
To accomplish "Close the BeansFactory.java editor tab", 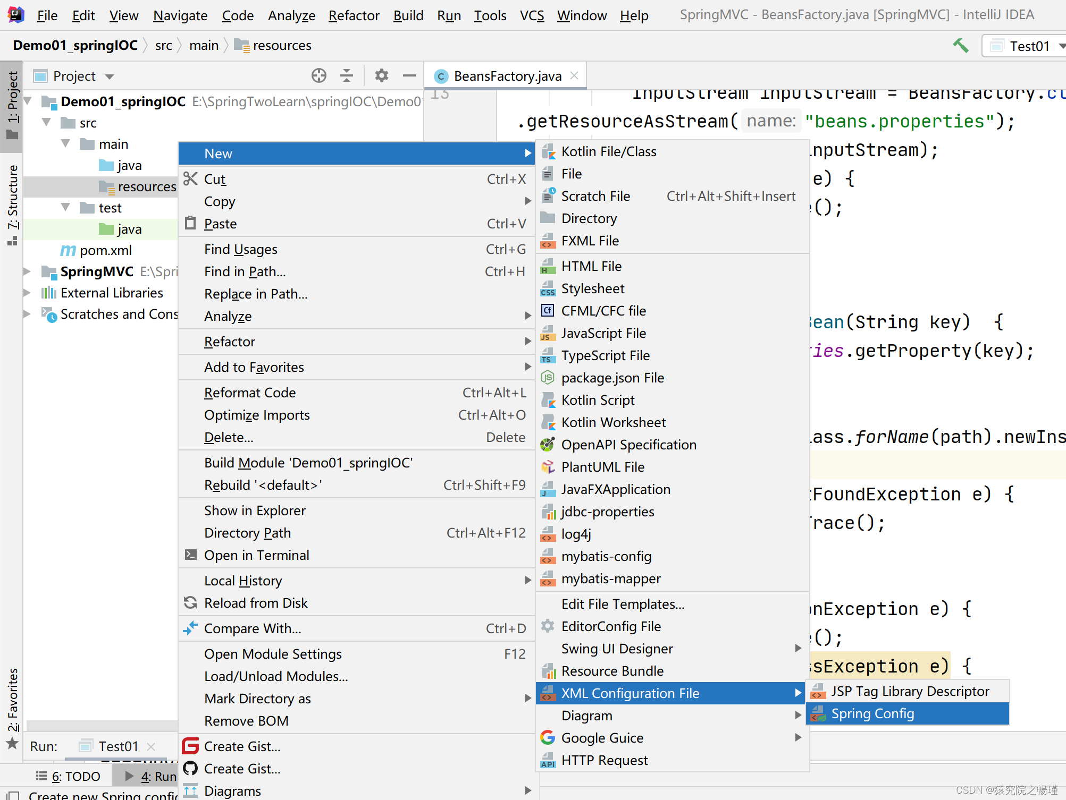I will click(574, 76).
